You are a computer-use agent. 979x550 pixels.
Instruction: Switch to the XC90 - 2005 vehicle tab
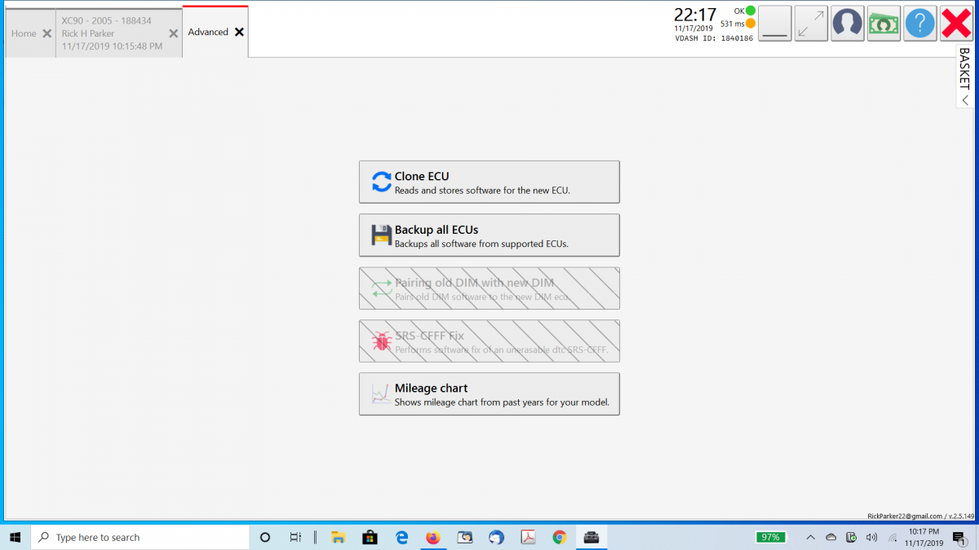110,33
